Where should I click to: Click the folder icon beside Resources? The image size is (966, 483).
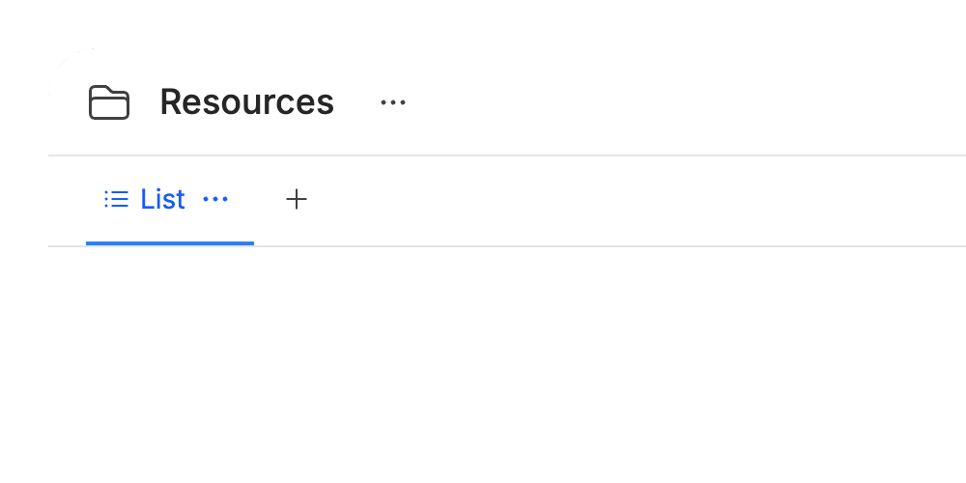pos(109,102)
